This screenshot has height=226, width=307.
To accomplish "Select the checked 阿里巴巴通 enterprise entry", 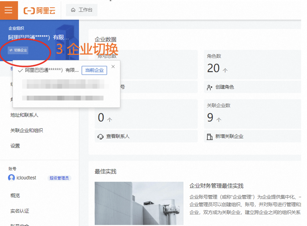I will point(52,70).
